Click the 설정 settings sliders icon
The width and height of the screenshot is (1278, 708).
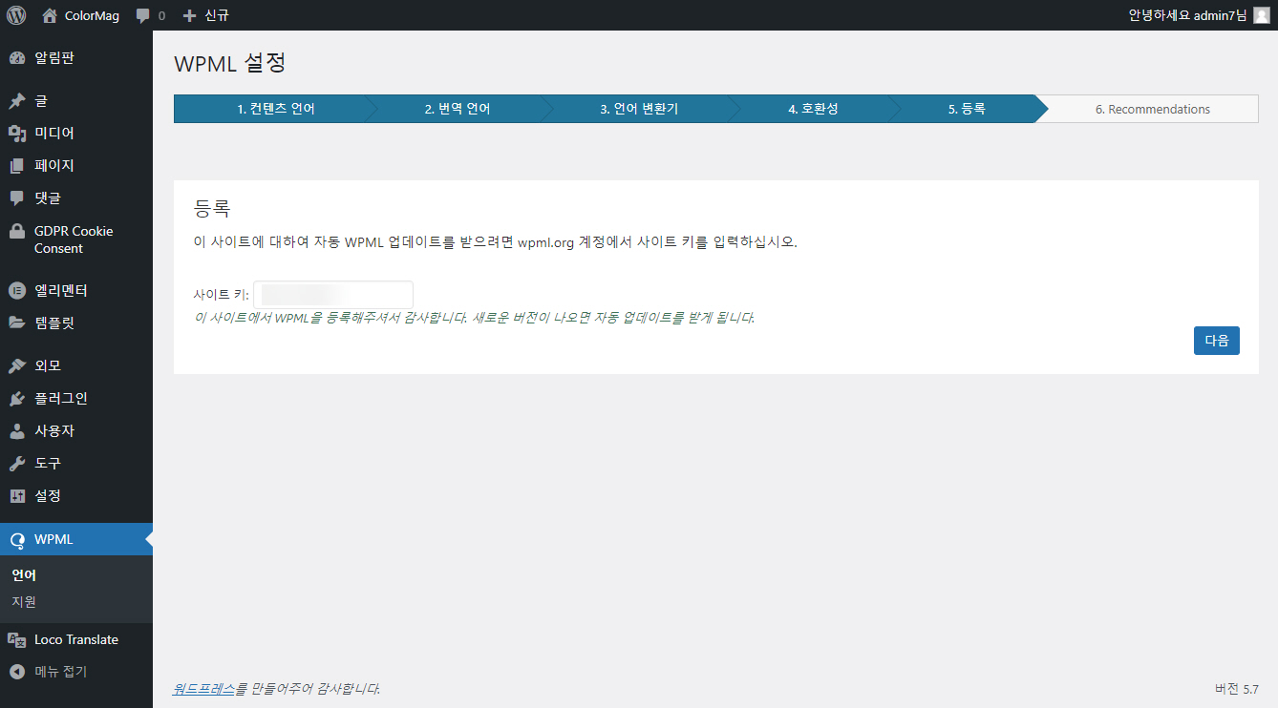pos(17,496)
